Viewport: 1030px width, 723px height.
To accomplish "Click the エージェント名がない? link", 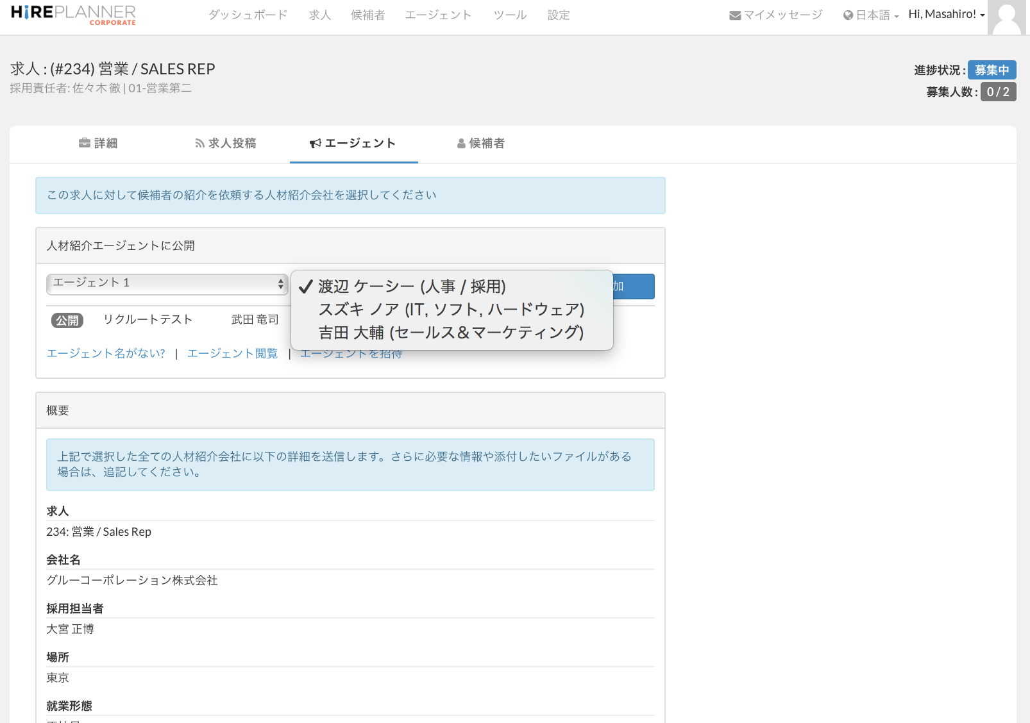I will point(106,354).
